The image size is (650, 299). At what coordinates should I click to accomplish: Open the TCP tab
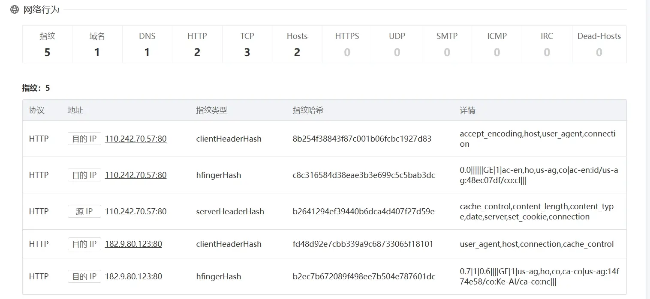[247, 44]
